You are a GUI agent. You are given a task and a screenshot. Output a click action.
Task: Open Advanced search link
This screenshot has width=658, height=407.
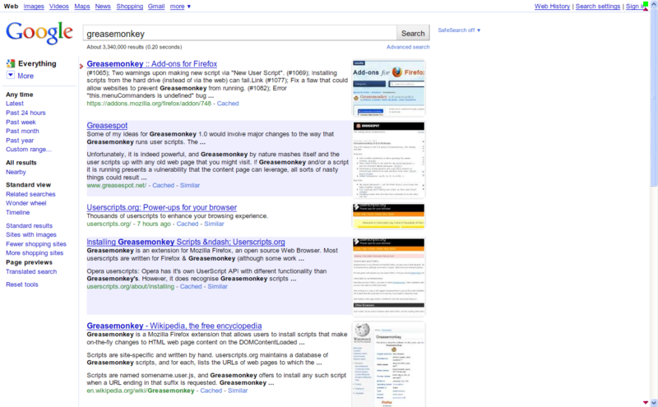408,47
